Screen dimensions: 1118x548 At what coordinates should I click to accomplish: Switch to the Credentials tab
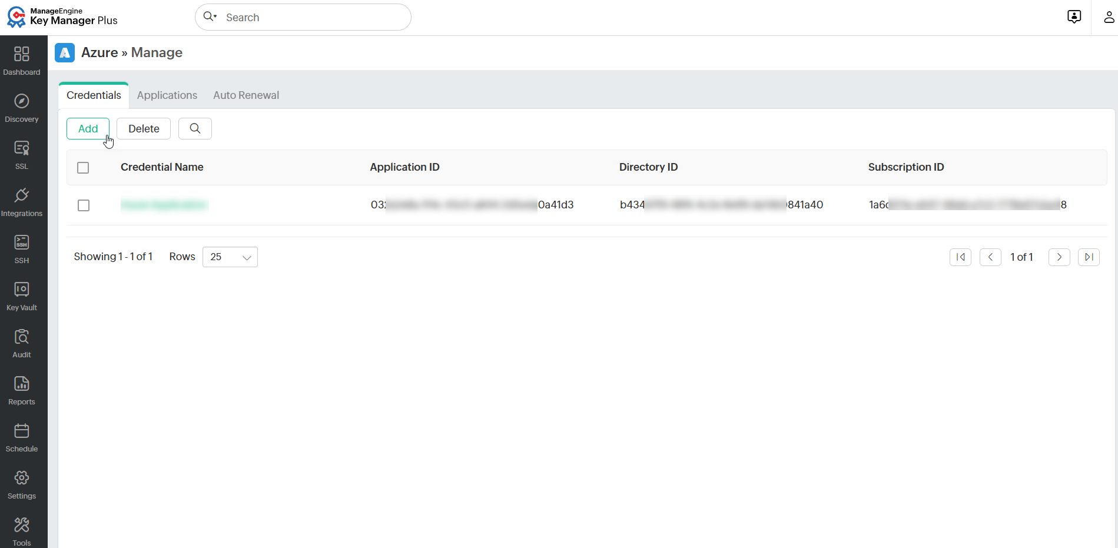pyautogui.click(x=94, y=95)
